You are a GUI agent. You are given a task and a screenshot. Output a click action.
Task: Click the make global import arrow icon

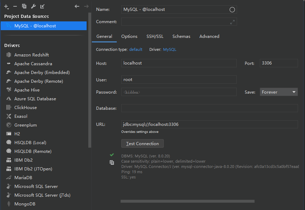[x=42, y=6]
